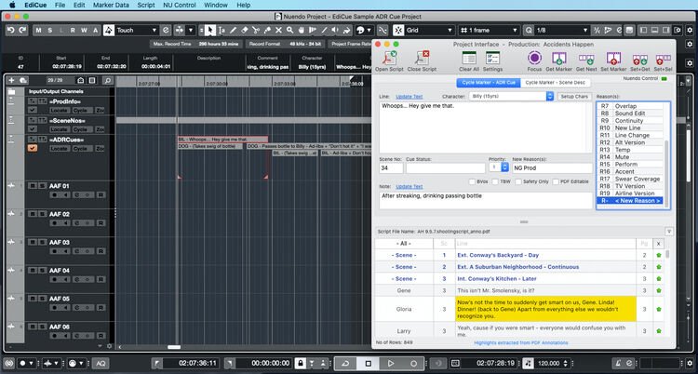Click Update Text link beside Line
Image resolution: width=698 pixels, height=374 pixels.
[x=409, y=97]
